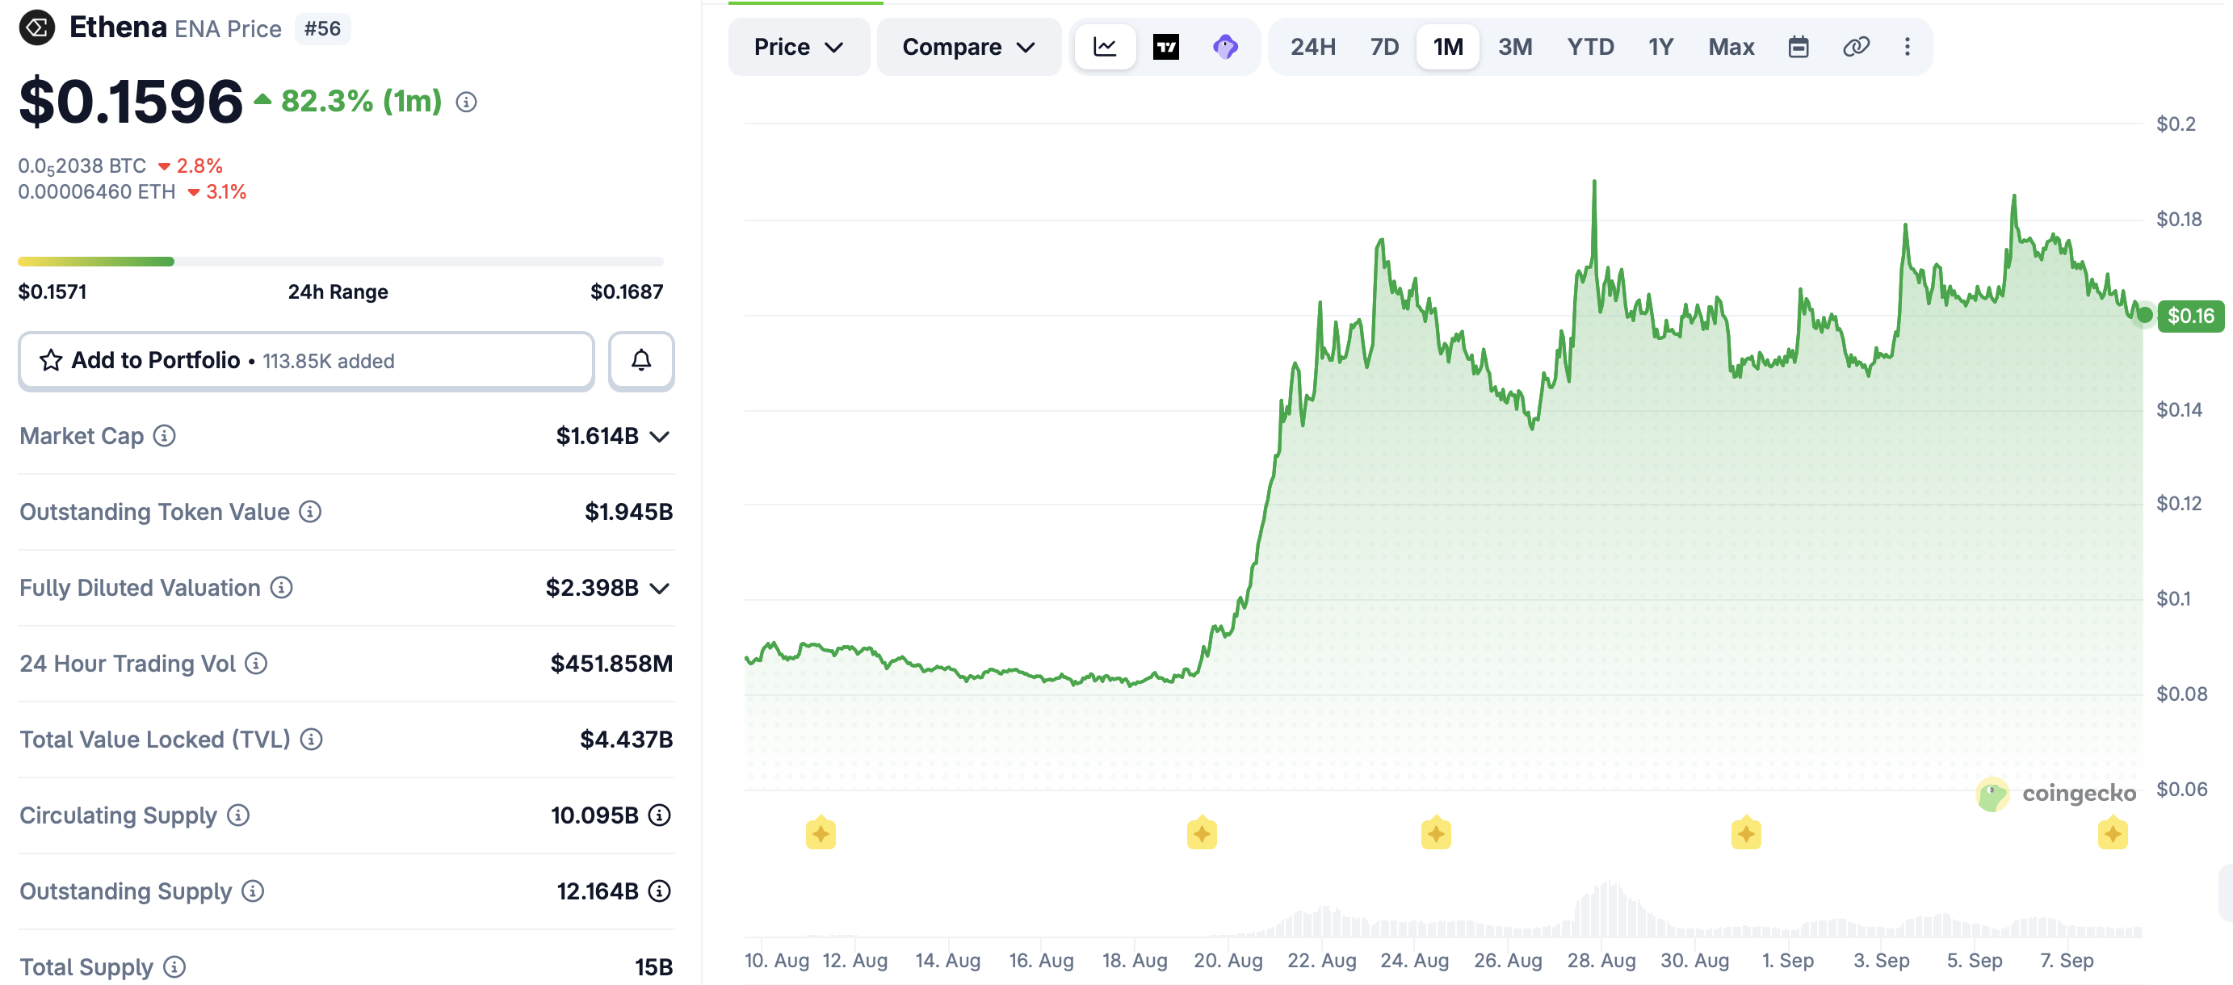Select the YTD time range tab
2233x985 pixels.
1591,47
